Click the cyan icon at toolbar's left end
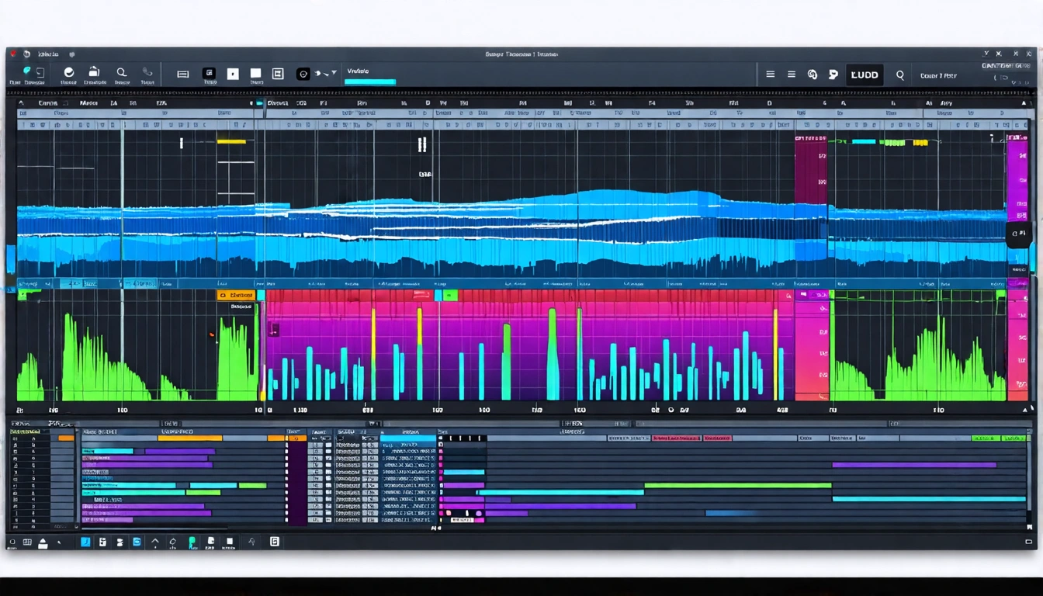Image resolution: width=1043 pixels, height=596 pixels. pyautogui.click(x=27, y=71)
